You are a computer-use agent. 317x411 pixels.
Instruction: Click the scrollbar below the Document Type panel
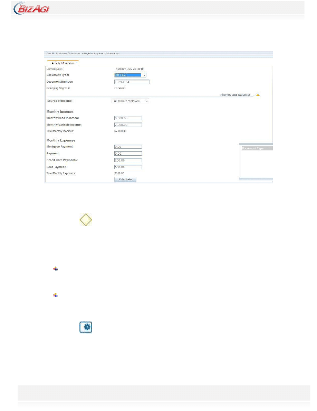pyautogui.click(x=256, y=179)
